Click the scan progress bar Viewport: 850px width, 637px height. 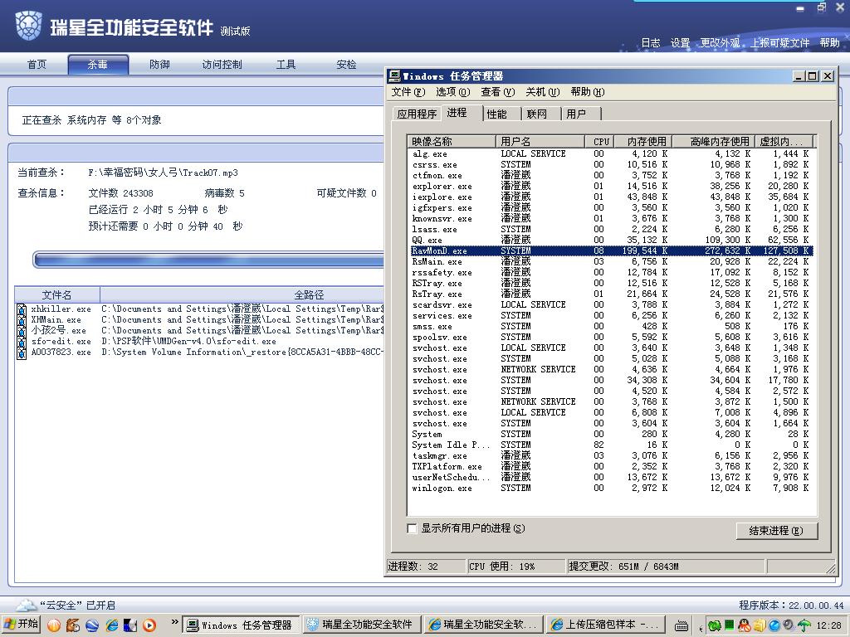pyautogui.click(x=208, y=260)
